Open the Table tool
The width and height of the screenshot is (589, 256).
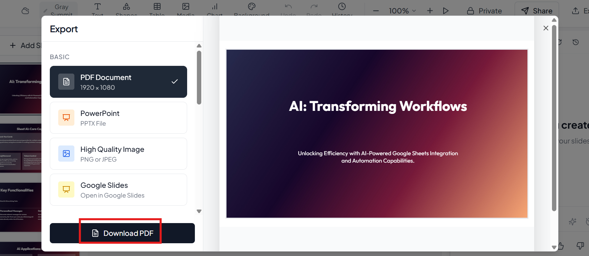coord(157,9)
